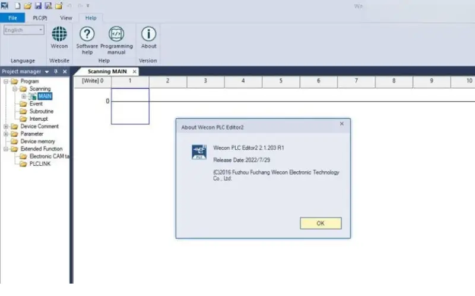Switch to the PLC(P) ribbon tab
The image size is (475, 296).
point(40,18)
